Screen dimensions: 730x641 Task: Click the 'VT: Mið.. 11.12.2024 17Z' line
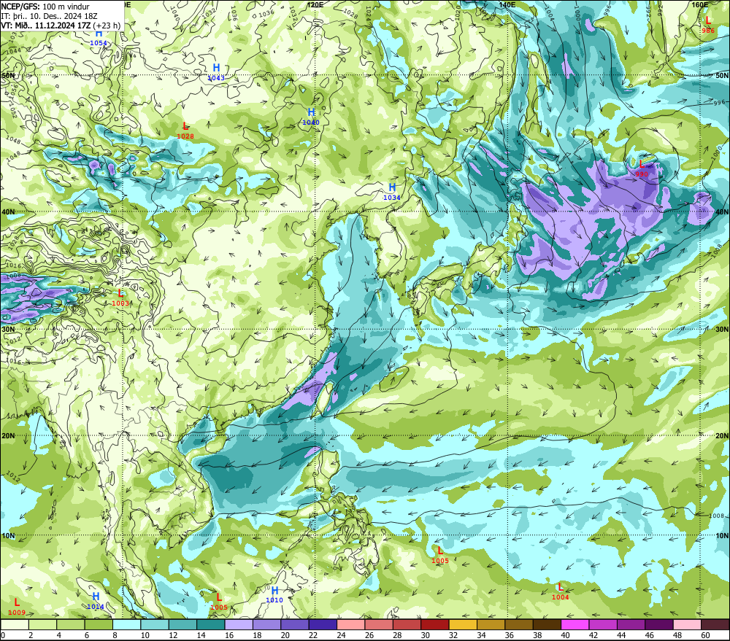[61, 26]
